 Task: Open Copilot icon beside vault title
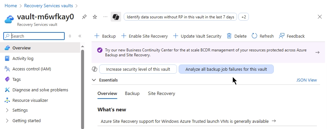(116, 17)
